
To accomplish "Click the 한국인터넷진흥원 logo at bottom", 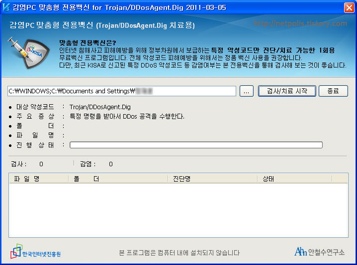I will (35, 252).
